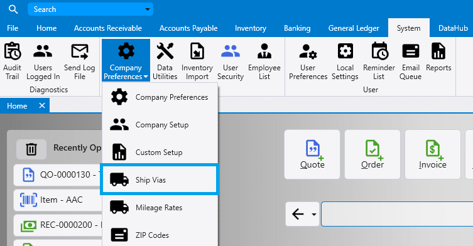Create a new Invoice
This screenshot has width=473, height=246.
[433, 154]
